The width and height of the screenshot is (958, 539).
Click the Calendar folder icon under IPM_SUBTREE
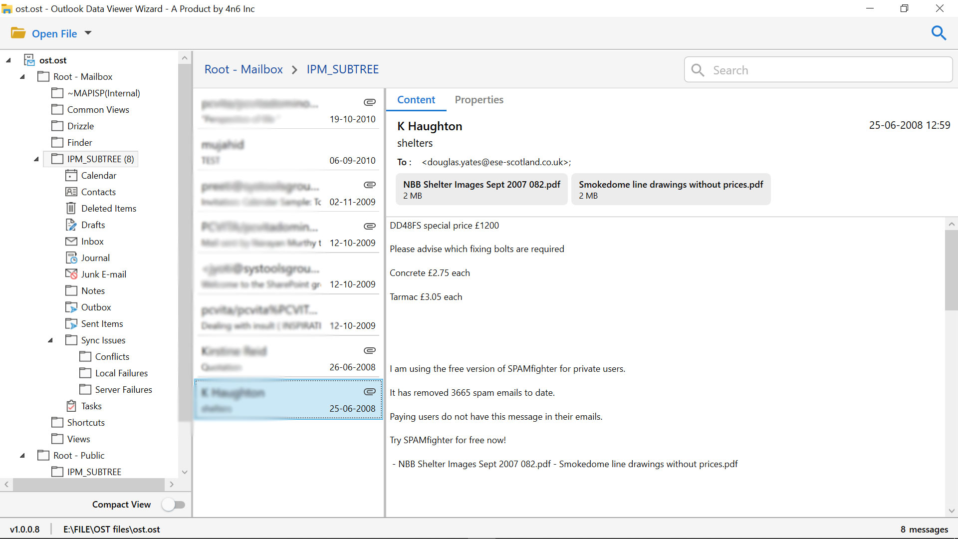71,175
